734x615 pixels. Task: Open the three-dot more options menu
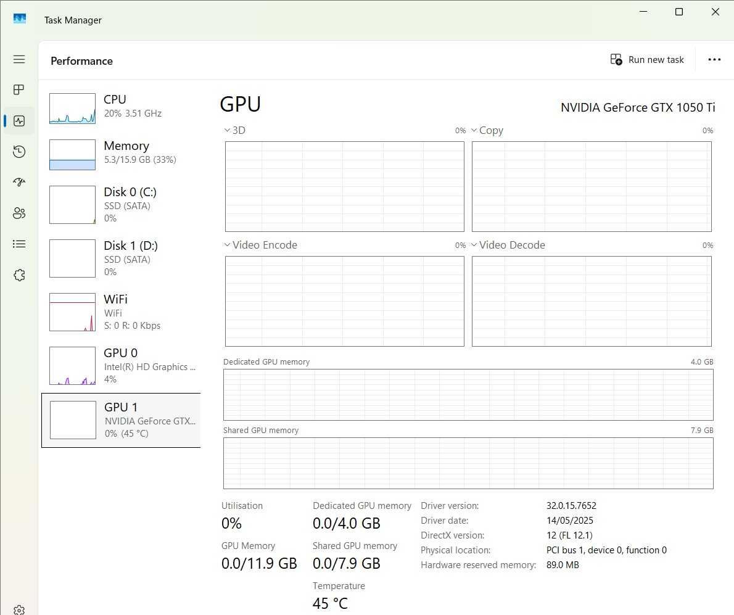pyautogui.click(x=714, y=59)
